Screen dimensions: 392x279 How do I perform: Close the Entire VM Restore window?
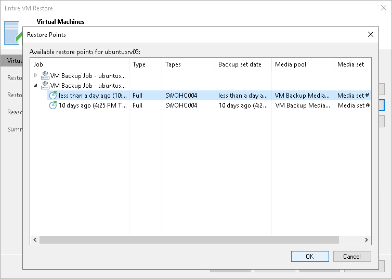pos(384,8)
